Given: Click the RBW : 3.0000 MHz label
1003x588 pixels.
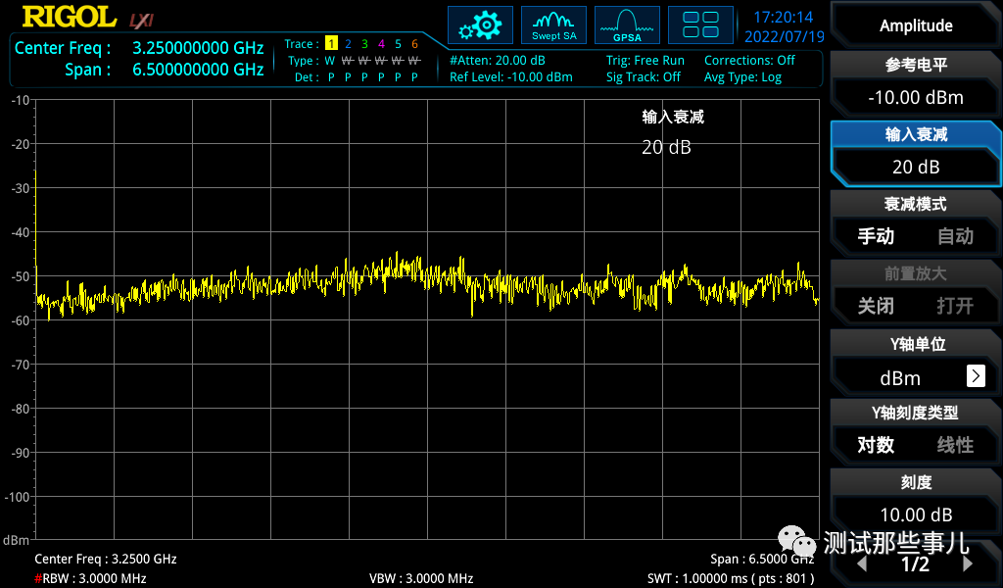Looking at the screenshot, I should pyautogui.click(x=90, y=578).
